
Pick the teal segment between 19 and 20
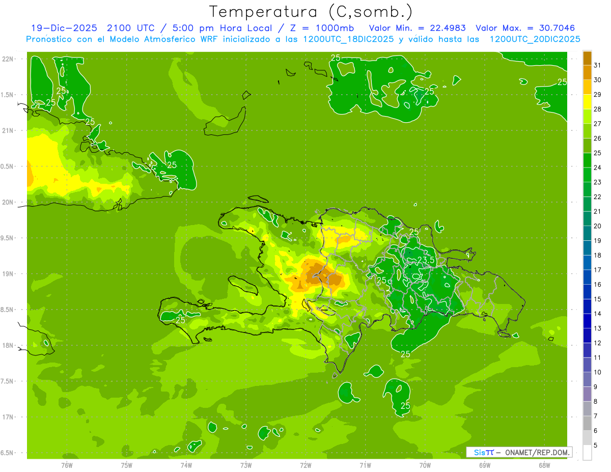point(587,233)
